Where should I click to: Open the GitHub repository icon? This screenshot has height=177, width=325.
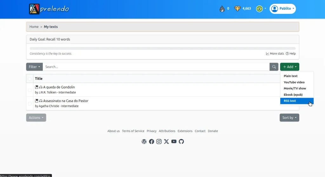tap(181, 142)
